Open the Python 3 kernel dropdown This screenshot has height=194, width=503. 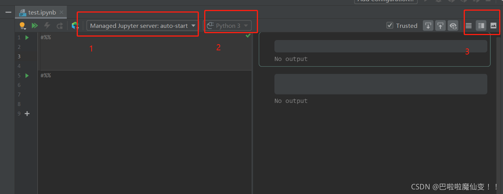[x=227, y=26]
